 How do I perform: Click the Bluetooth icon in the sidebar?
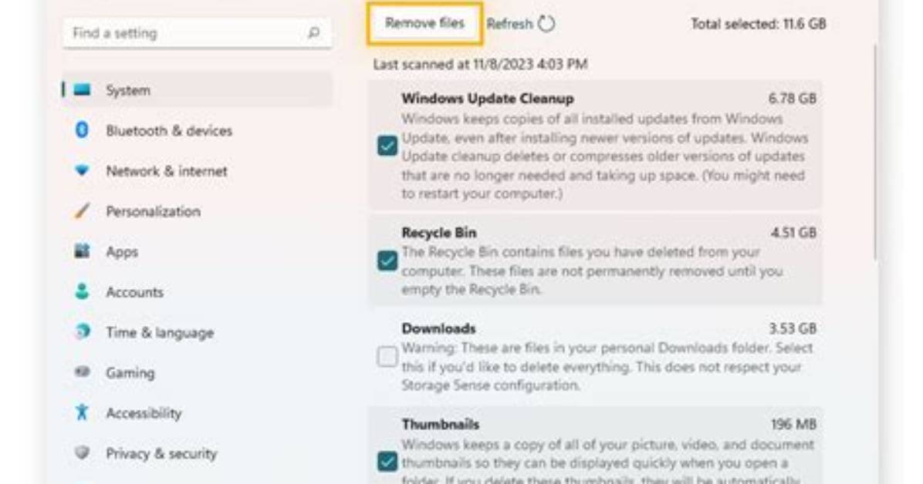(x=83, y=130)
